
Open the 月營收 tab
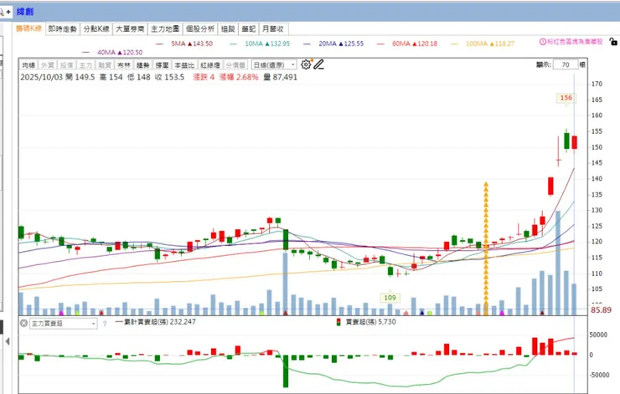pos(273,28)
